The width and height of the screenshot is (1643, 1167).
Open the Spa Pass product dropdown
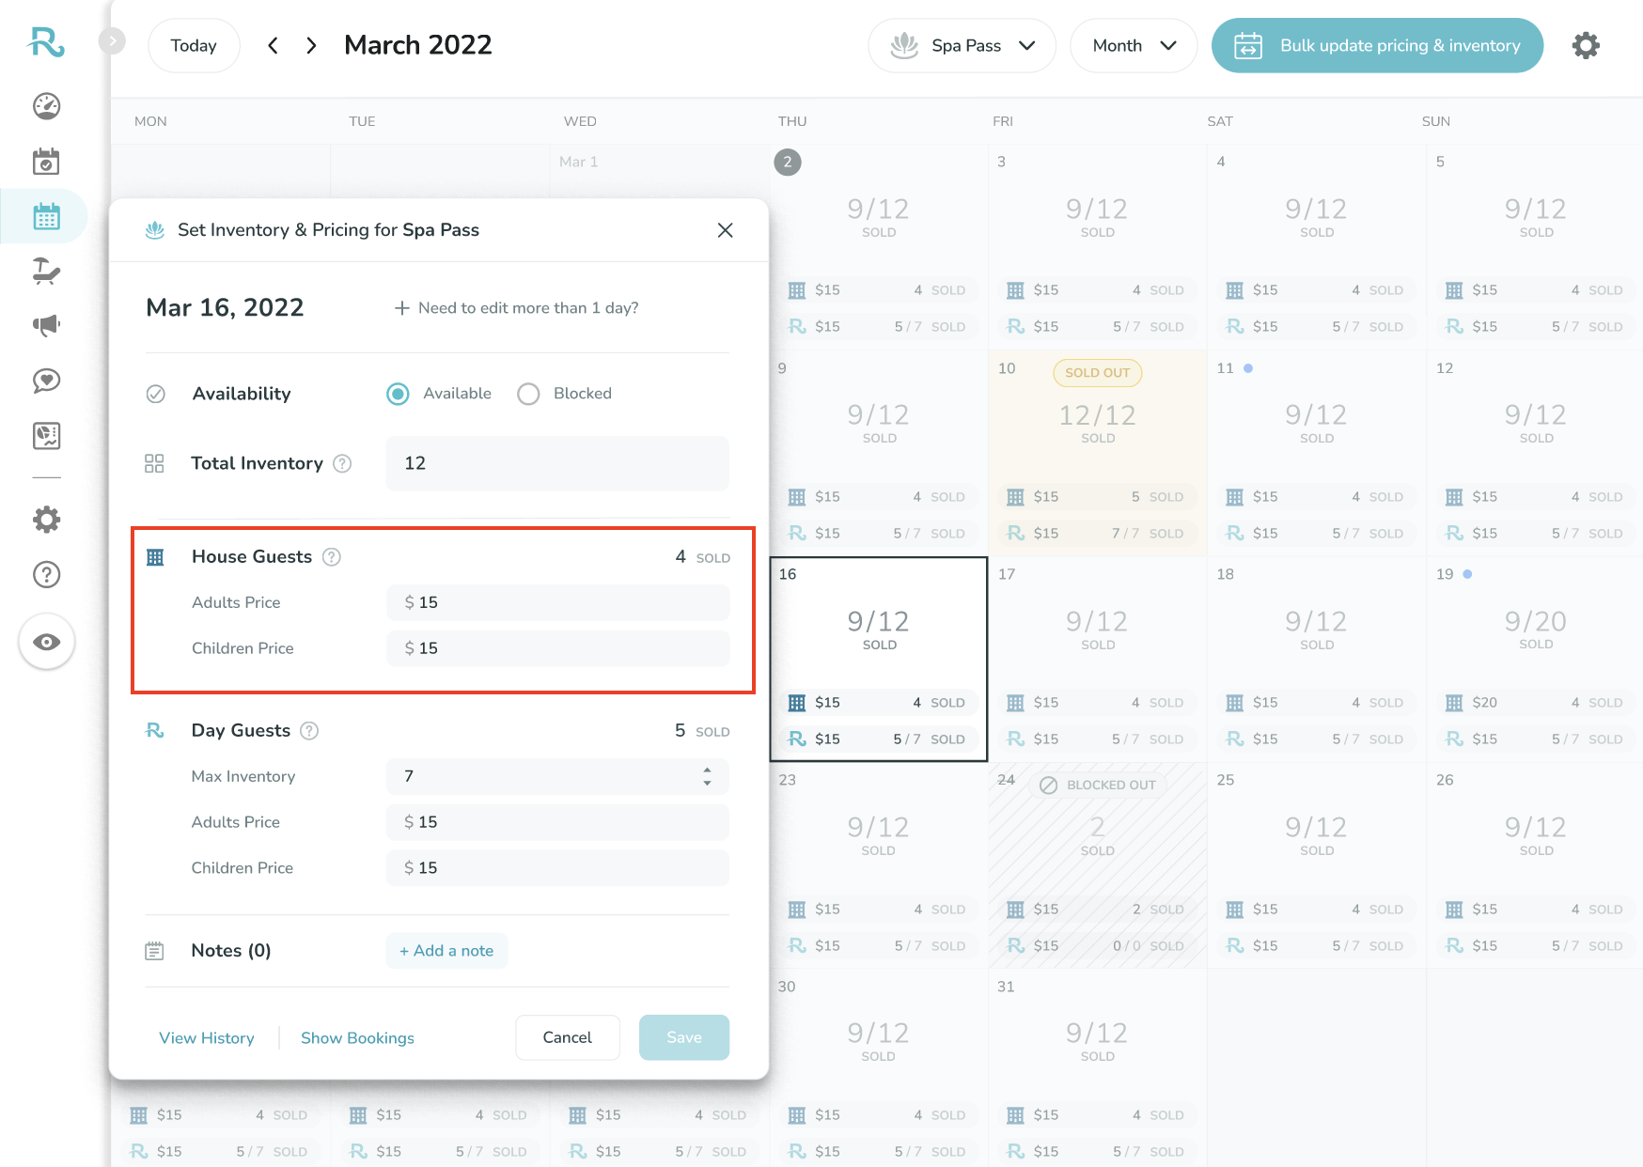pos(962,45)
